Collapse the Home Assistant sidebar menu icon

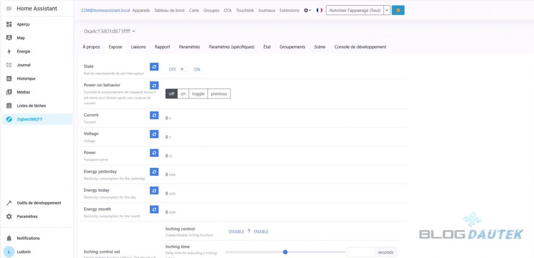(8, 9)
